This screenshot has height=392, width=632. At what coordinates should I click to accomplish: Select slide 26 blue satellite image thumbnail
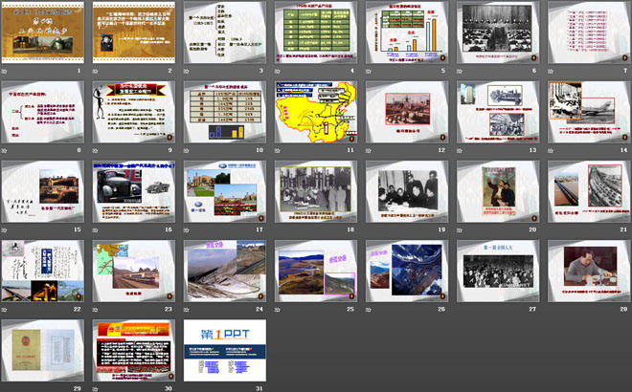point(407,271)
